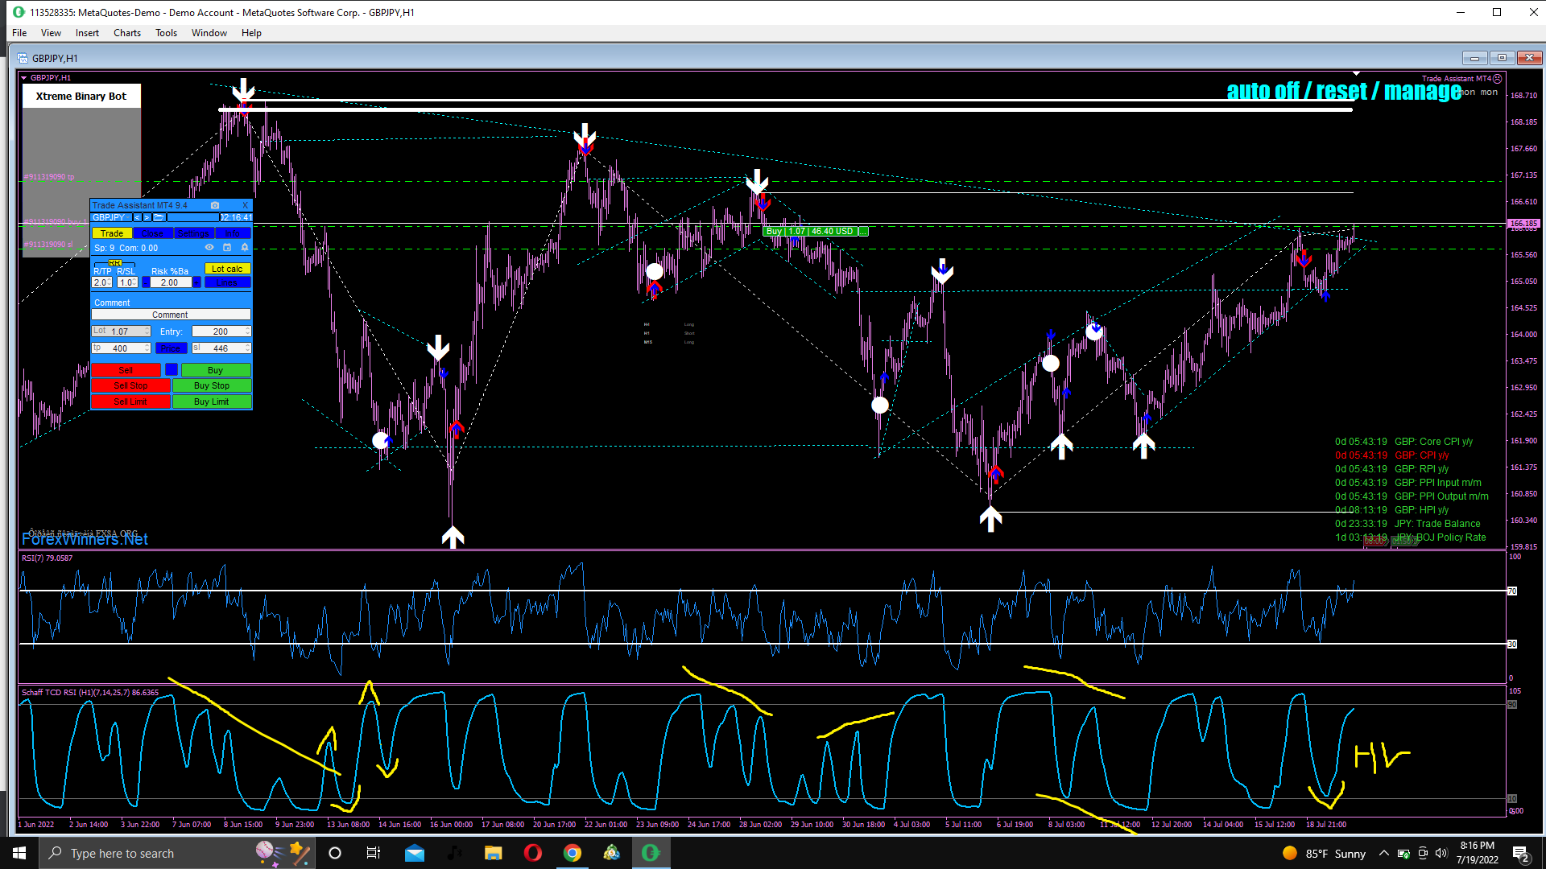Open the calendar icon in Trade Assistant
Image resolution: width=1546 pixels, height=869 pixels.
[227, 247]
